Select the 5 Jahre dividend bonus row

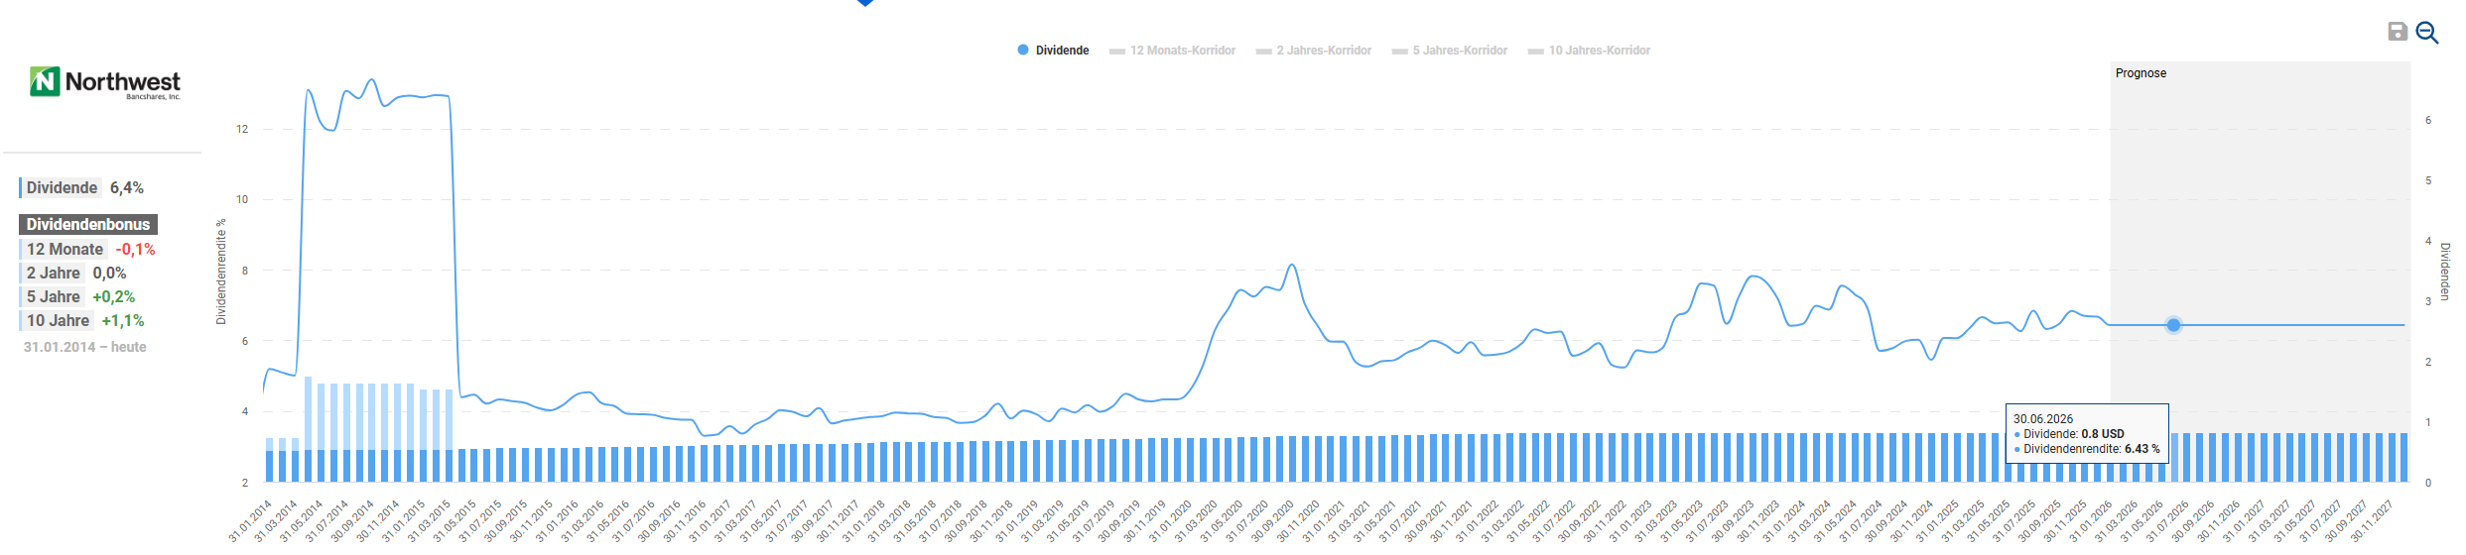click(54, 297)
